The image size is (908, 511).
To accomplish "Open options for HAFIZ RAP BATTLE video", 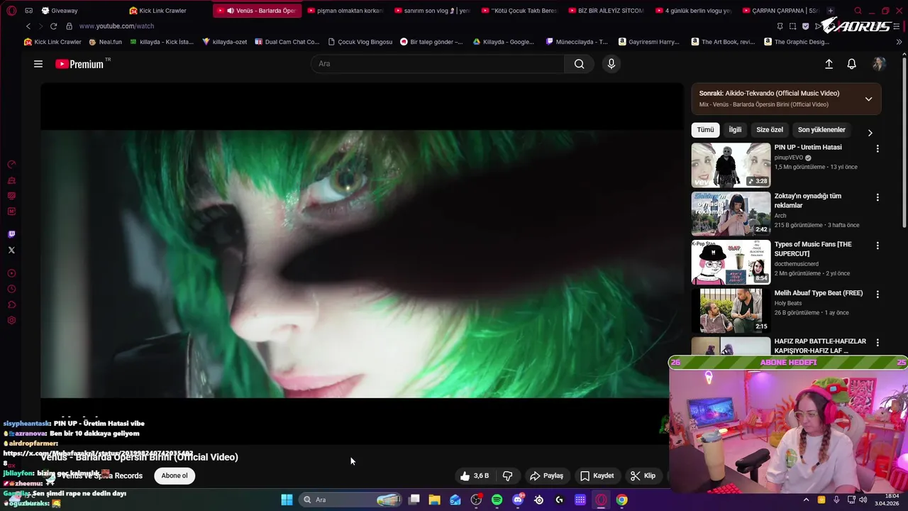I will tap(877, 342).
